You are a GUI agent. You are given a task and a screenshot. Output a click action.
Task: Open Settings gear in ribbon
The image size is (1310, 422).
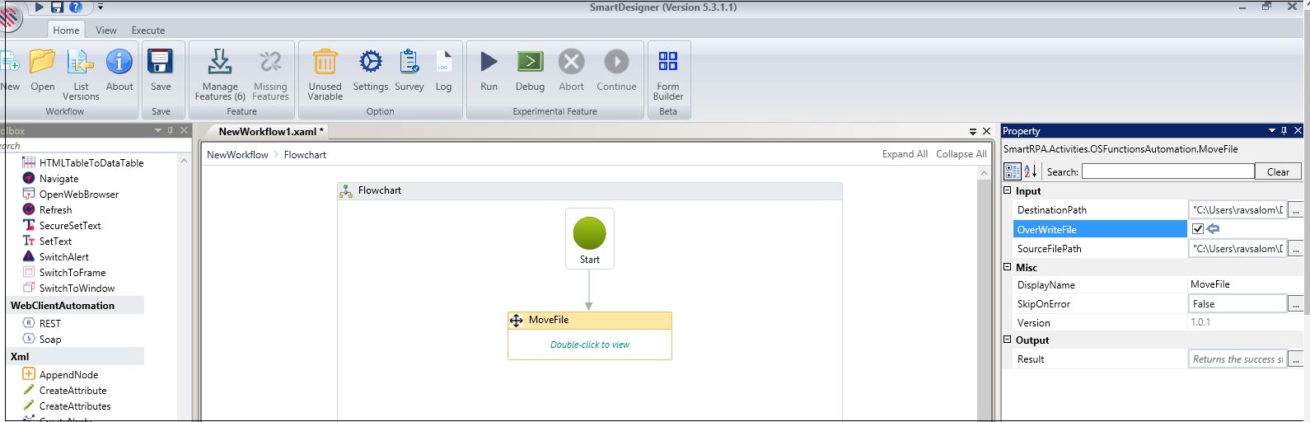[x=371, y=63]
